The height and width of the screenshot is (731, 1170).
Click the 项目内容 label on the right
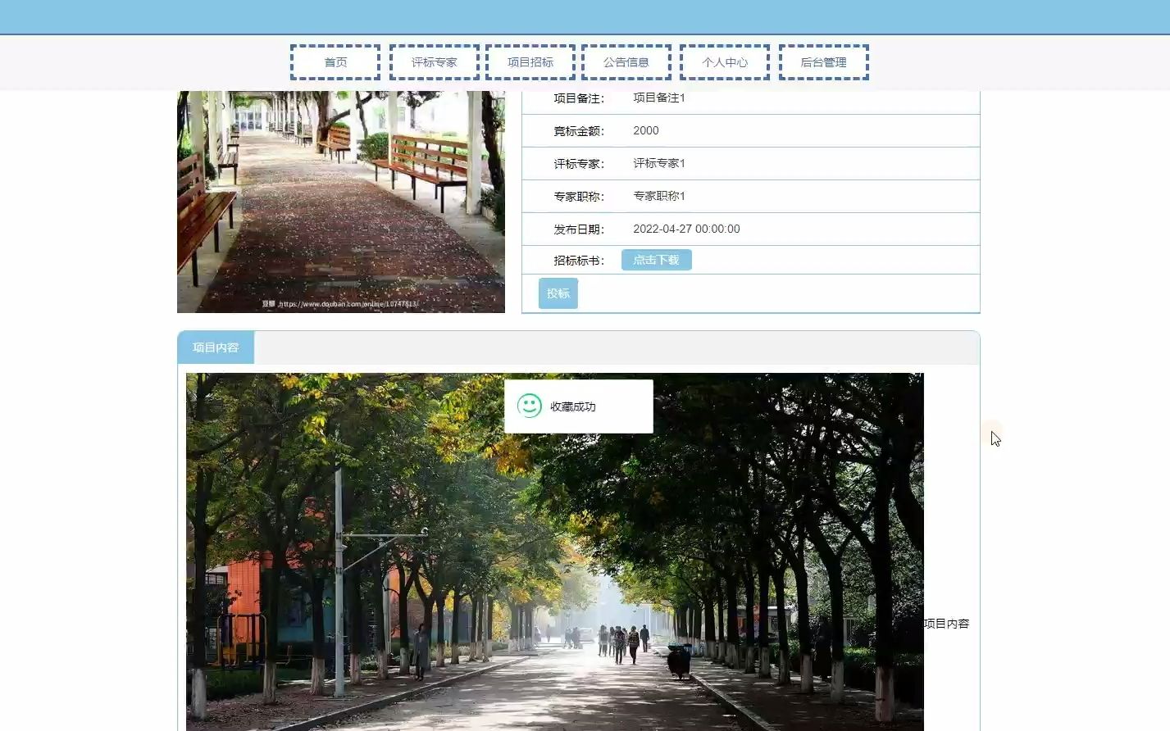(x=946, y=623)
